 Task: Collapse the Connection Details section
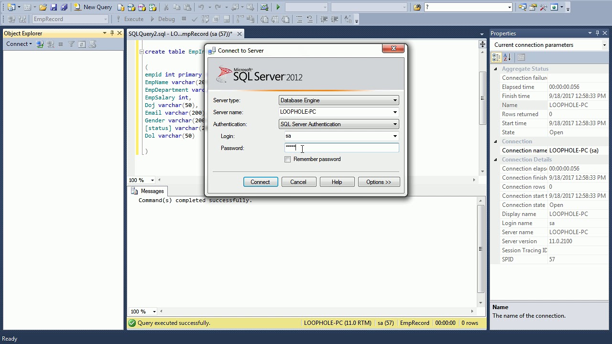pyautogui.click(x=495, y=160)
